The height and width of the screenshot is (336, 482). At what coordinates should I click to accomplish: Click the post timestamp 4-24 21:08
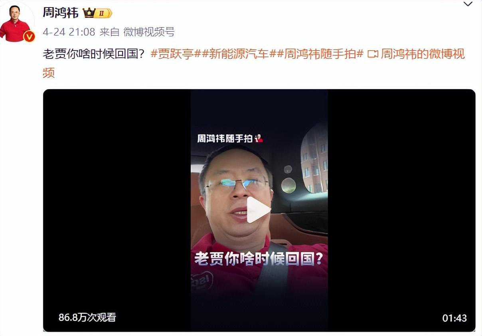(69, 32)
